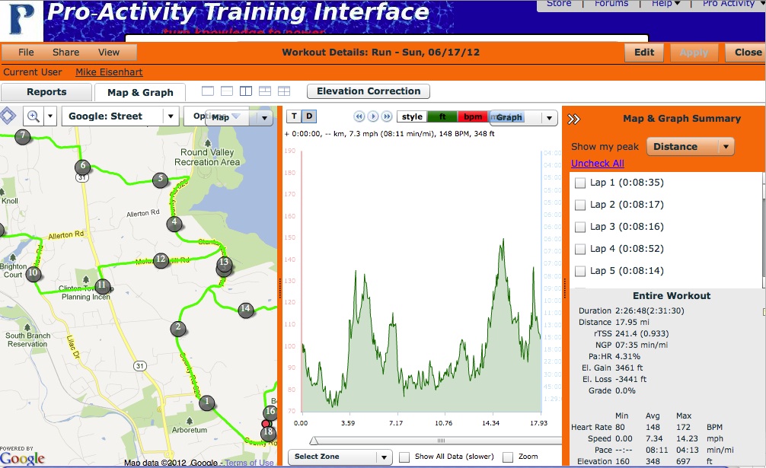
Task: Open the View menu
Action: click(108, 53)
